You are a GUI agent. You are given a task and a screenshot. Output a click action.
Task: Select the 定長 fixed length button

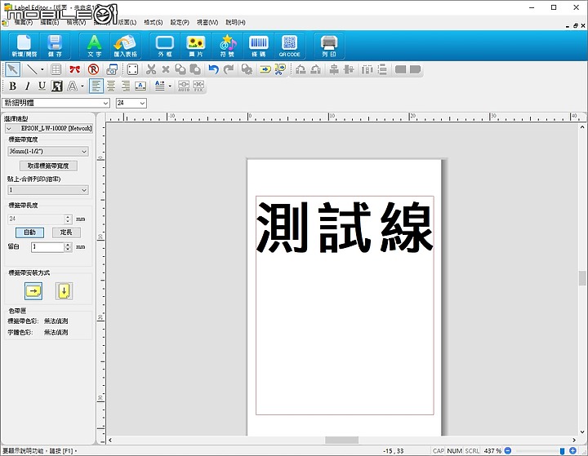click(66, 232)
